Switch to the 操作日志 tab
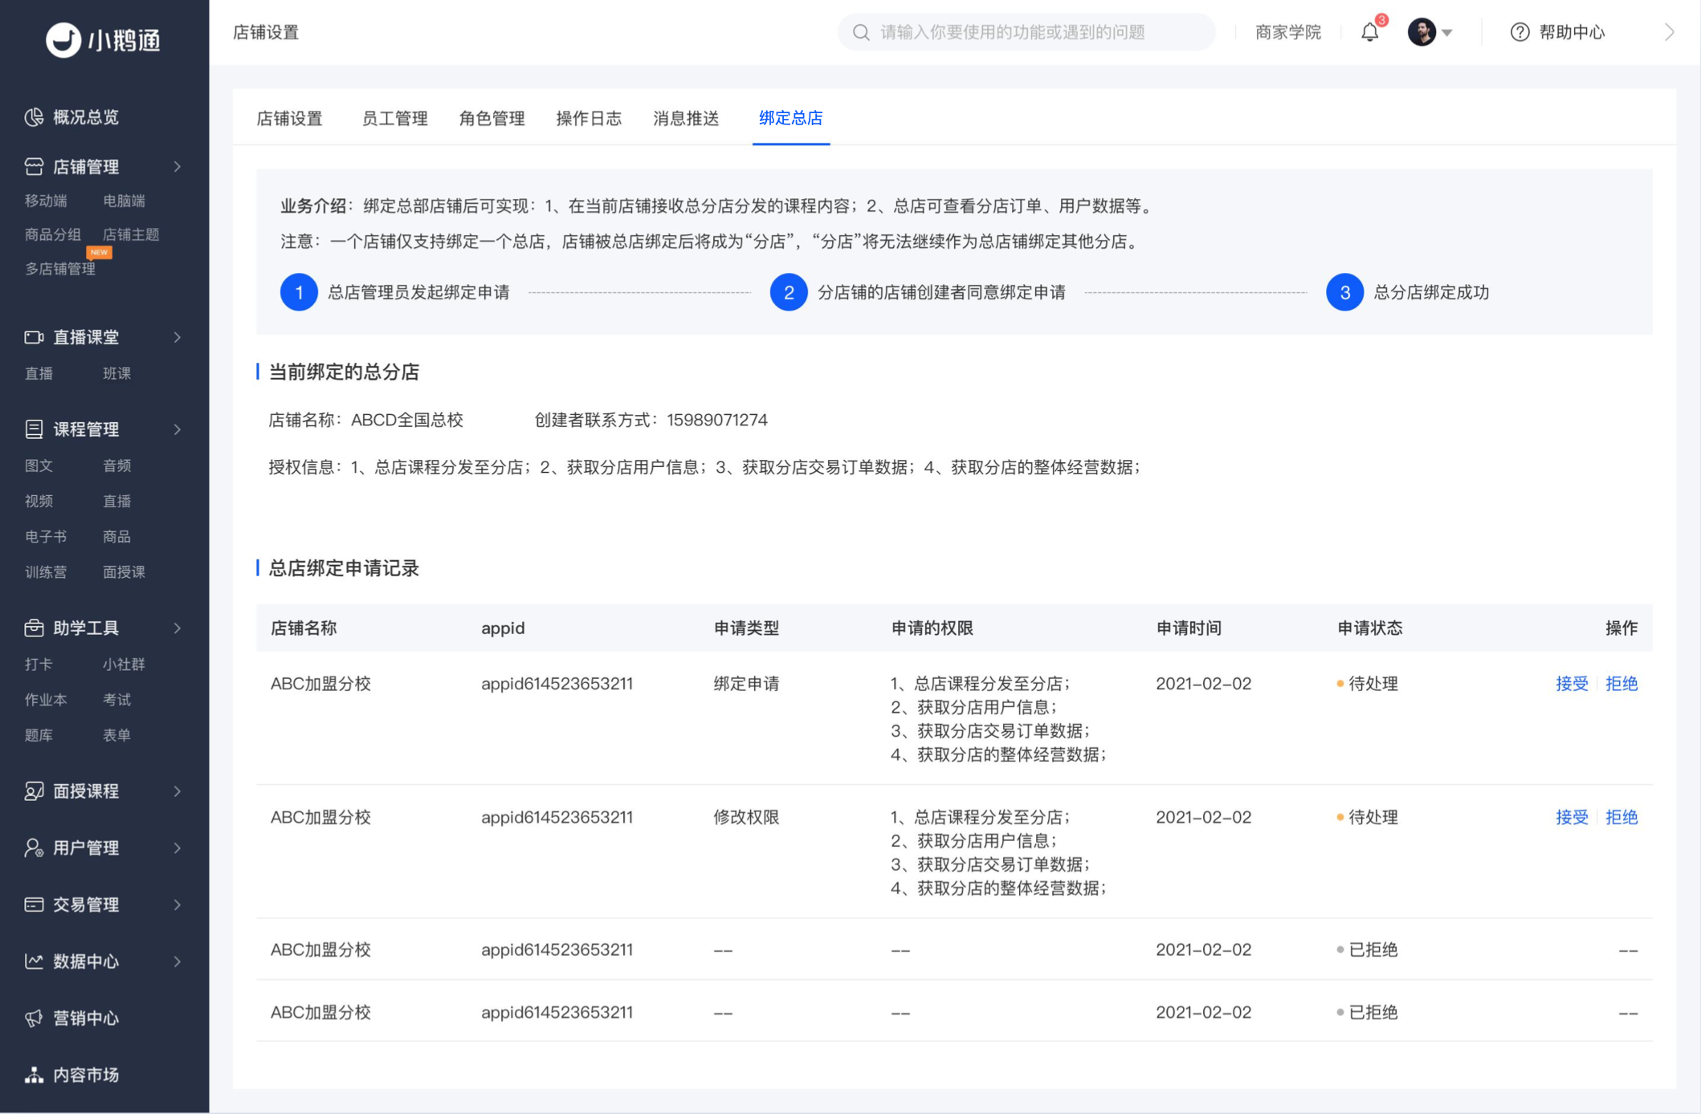The image size is (1701, 1114). click(x=589, y=119)
